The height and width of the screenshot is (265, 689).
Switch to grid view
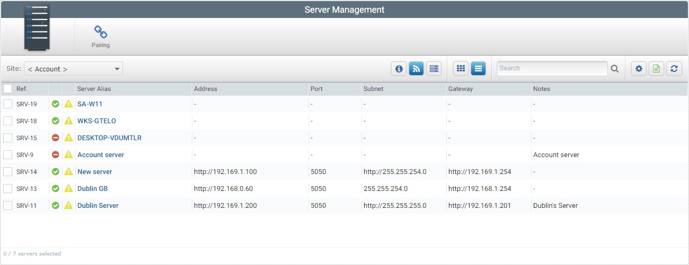461,68
